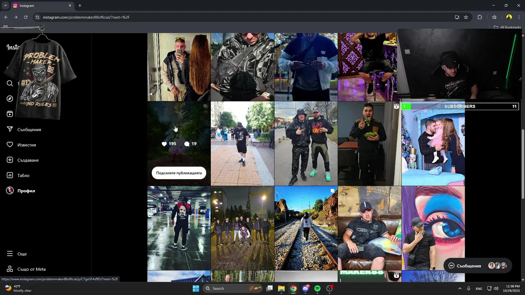Open volume control in tray
Screen dimensions: 525x295
coord(496,288)
